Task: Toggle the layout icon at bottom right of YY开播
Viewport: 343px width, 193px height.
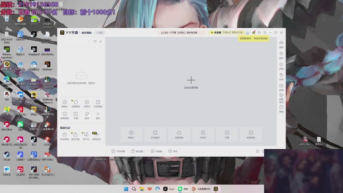Action: coord(258,151)
